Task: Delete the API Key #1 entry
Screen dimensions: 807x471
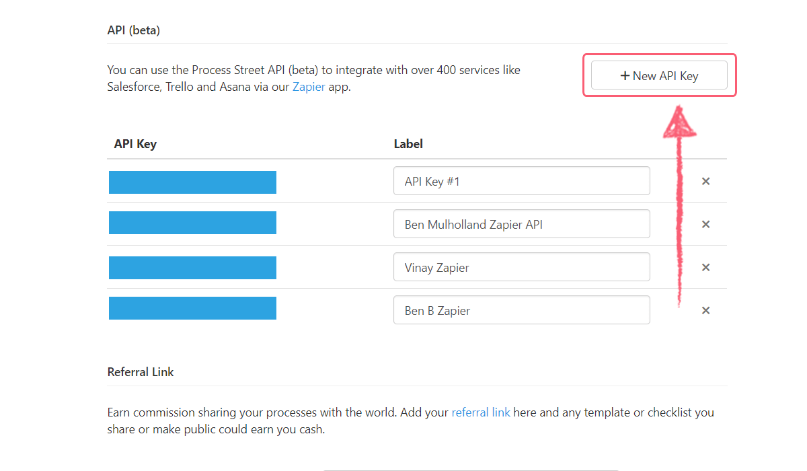Action: (x=705, y=181)
